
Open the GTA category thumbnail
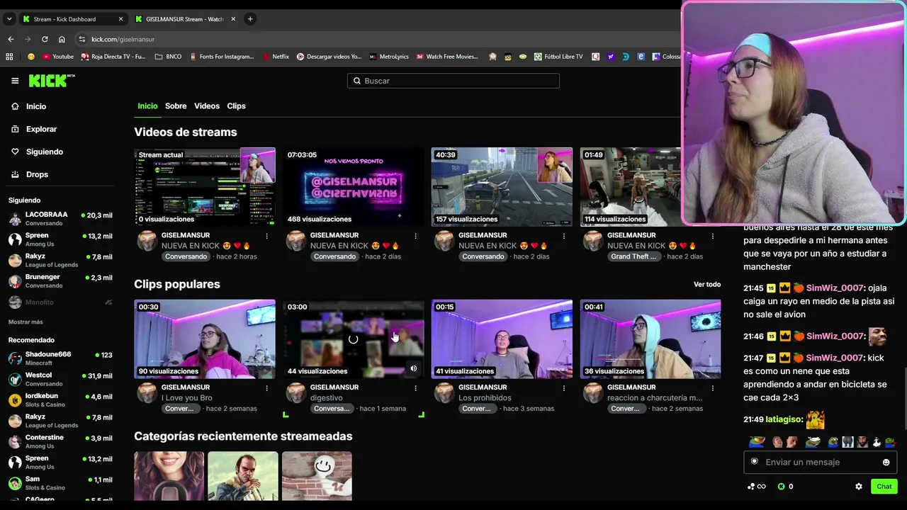pyautogui.click(x=243, y=476)
